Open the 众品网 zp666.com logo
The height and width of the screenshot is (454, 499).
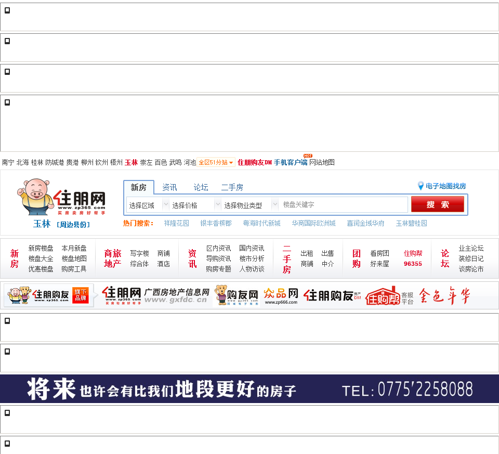(281, 296)
